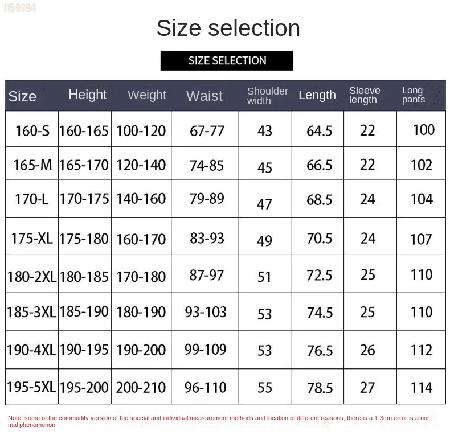Click the Waist column header

[x=204, y=96]
